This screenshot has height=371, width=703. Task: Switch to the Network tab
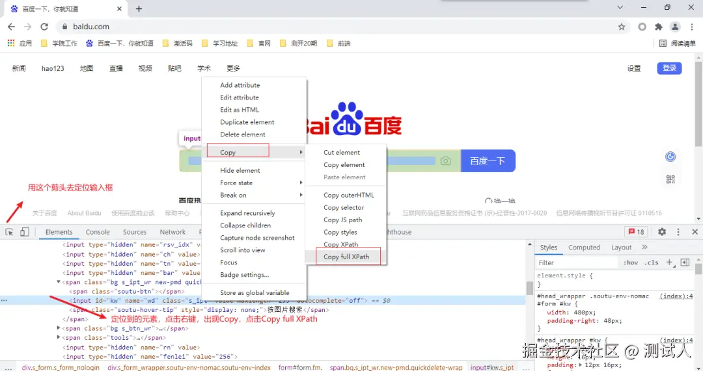tap(172, 232)
